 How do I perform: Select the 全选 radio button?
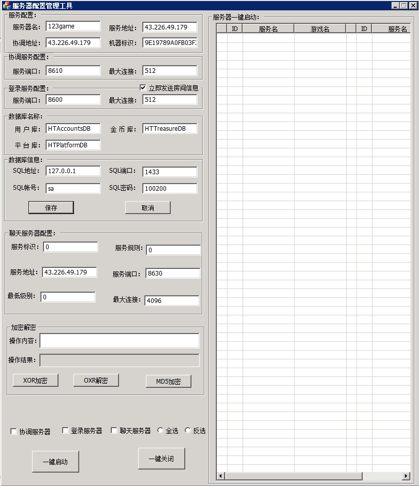point(160,430)
